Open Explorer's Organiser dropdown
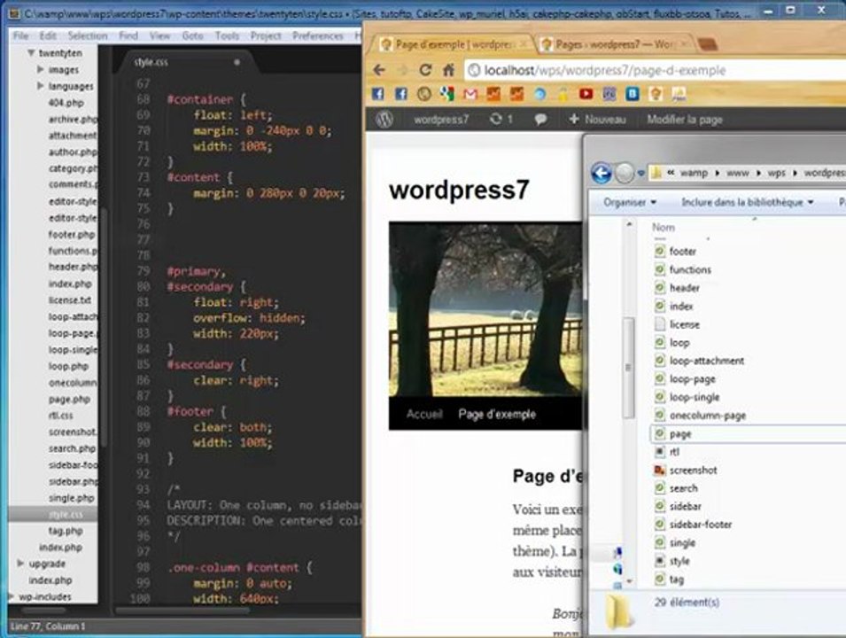Image resolution: width=846 pixels, height=638 pixels. point(630,202)
